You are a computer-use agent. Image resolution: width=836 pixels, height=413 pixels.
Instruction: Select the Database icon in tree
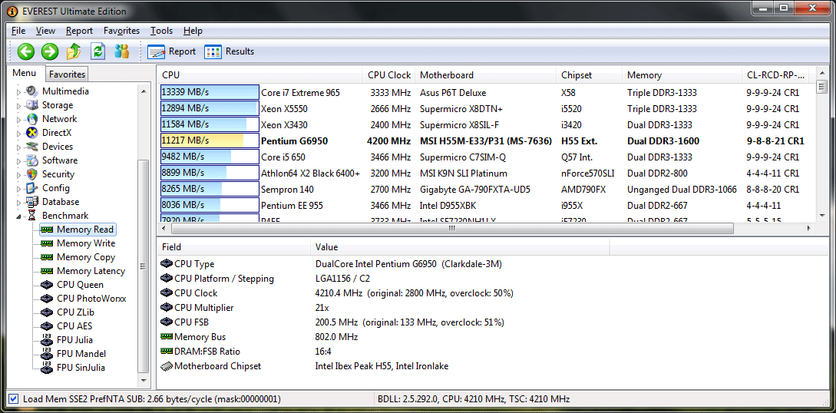click(32, 202)
